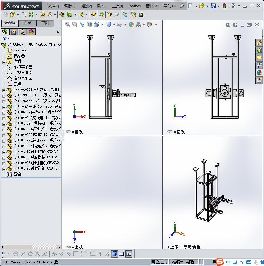Click Open folder icon in title bar
Screen dimensions: 264x266
click(x=202, y=6)
